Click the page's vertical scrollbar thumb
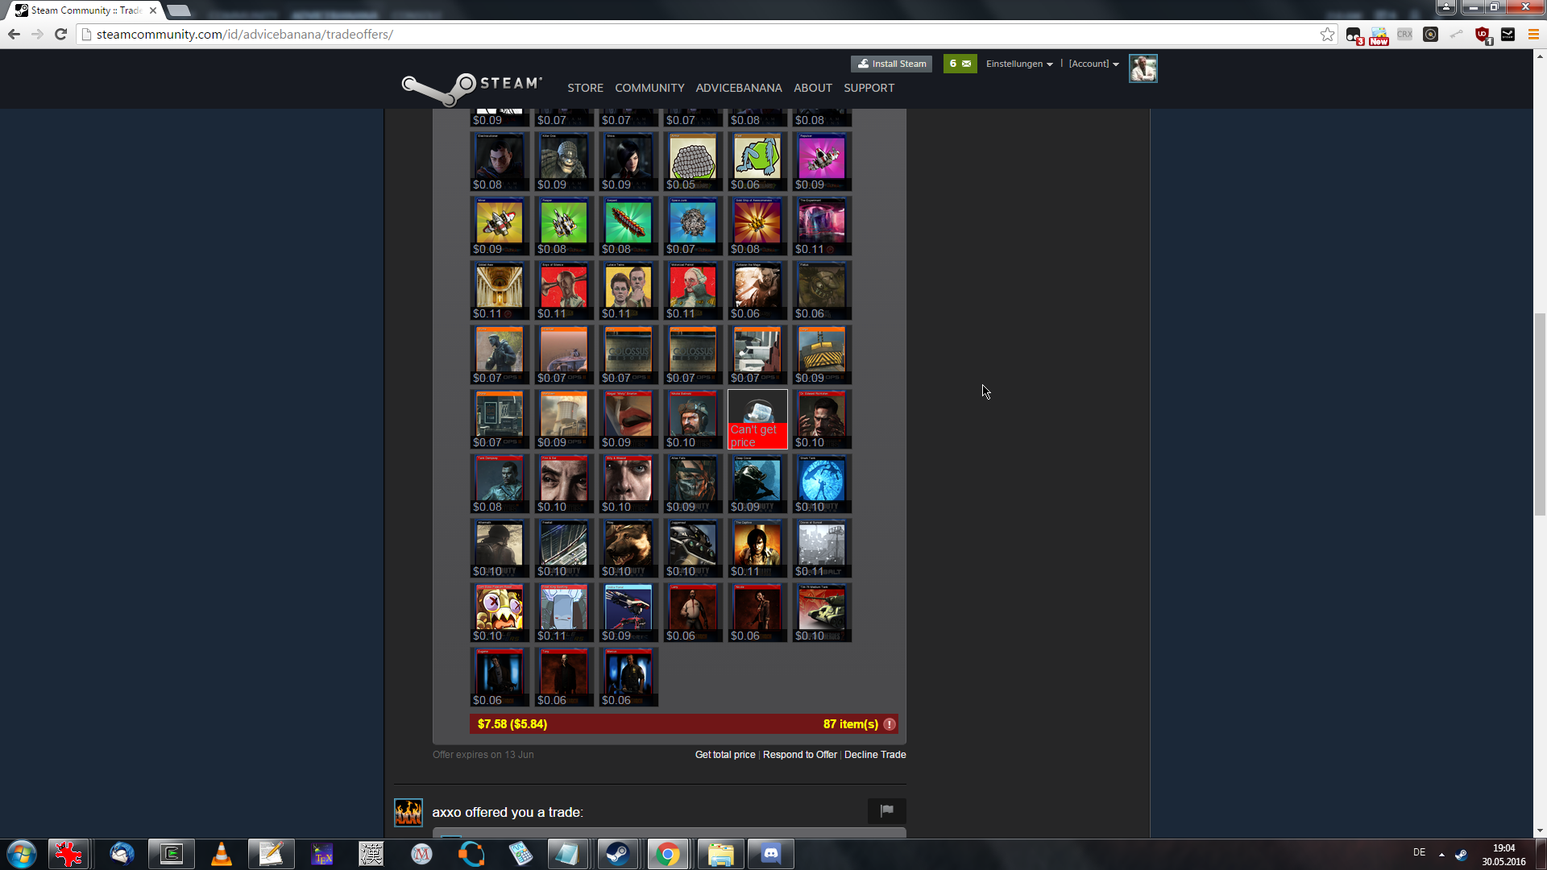 point(1540,415)
